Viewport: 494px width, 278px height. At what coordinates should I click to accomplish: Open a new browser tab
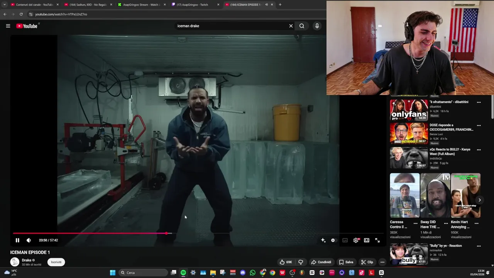[x=280, y=5]
